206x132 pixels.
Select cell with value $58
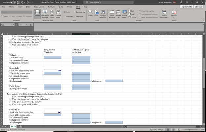click(x=52, y=71)
